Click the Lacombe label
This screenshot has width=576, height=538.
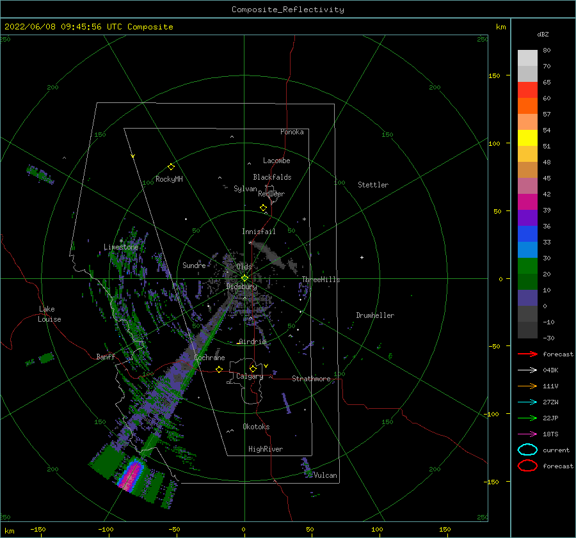coord(276,161)
